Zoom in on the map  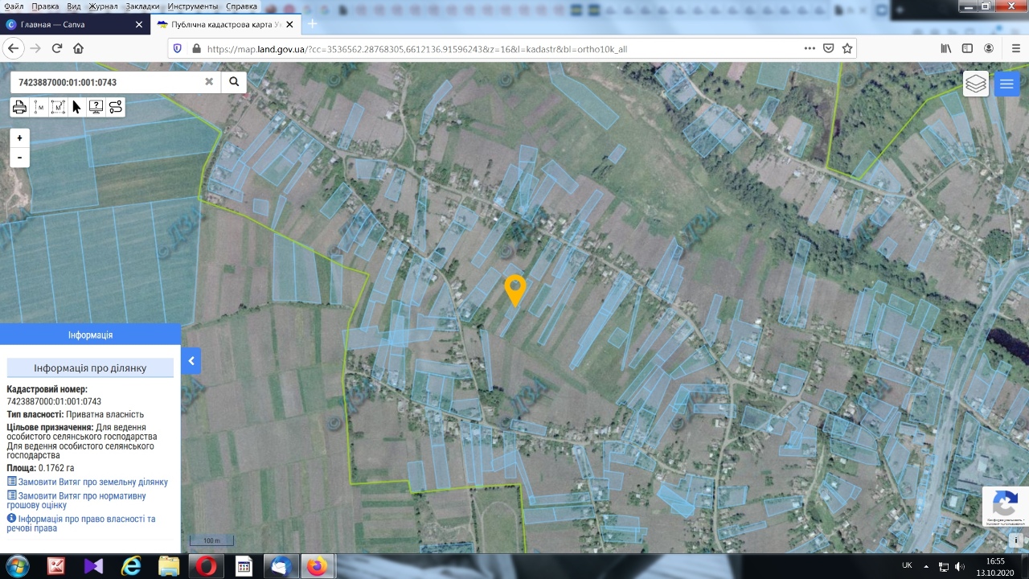[x=20, y=138]
